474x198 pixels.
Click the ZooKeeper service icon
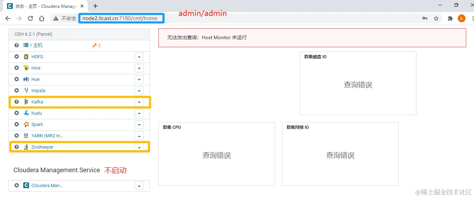26,147
